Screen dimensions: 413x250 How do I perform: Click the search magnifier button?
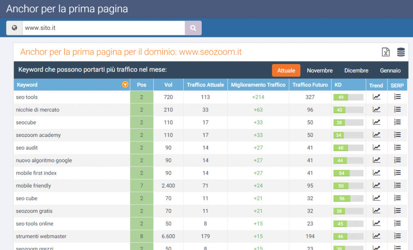193,28
